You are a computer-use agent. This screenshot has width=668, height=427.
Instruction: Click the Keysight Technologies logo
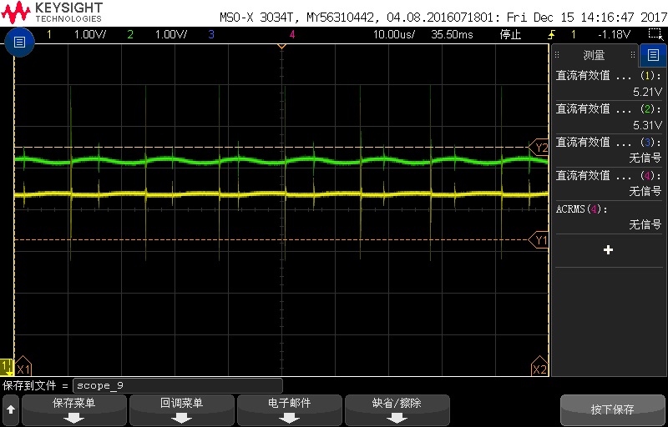[52, 13]
